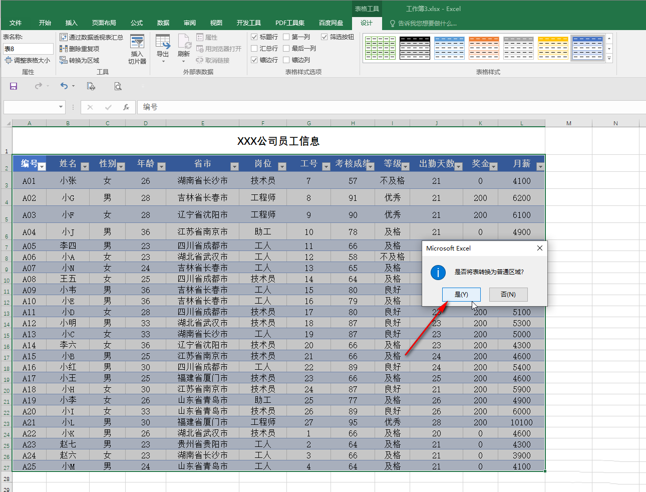Click the Properties (属性) icon in external data
The height and width of the screenshot is (492, 646).
tap(207, 37)
